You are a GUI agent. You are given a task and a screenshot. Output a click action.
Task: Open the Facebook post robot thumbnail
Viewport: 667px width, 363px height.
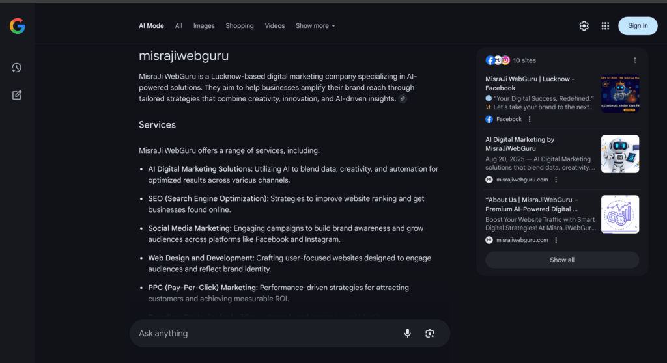pos(620,94)
